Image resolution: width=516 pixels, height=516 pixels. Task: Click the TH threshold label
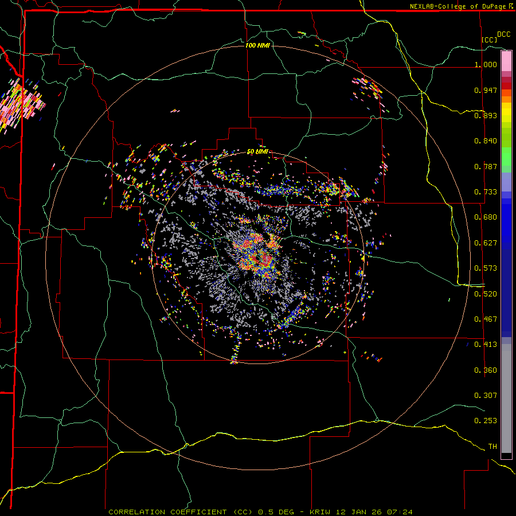click(492, 447)
